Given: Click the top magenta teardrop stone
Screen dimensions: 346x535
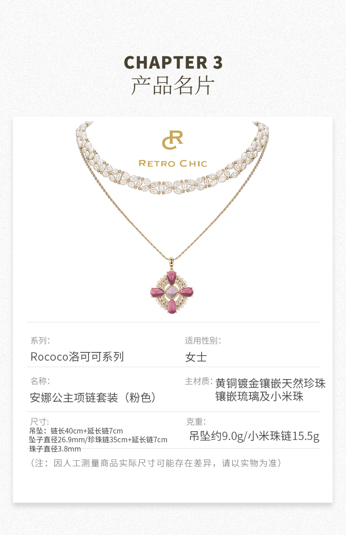Looking at the screenshot, I should pyautogui.click(x=172, y=278).
